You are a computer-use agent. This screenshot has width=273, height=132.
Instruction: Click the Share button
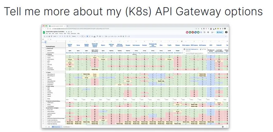point(219,32)
